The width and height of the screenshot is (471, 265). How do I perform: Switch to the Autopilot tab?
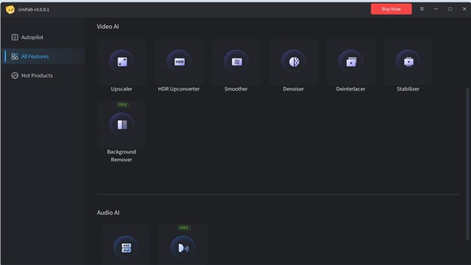pos(43,37)
